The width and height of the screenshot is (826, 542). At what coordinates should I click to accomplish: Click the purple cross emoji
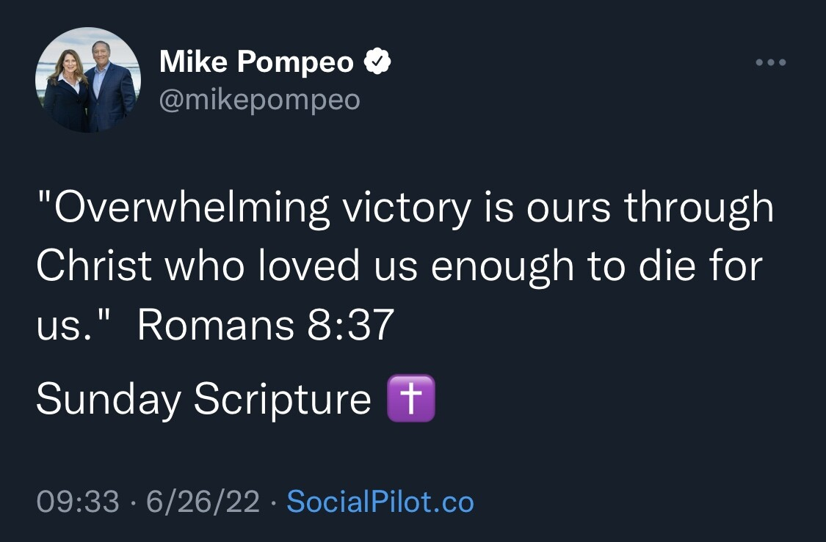click(x=411, y=399)
